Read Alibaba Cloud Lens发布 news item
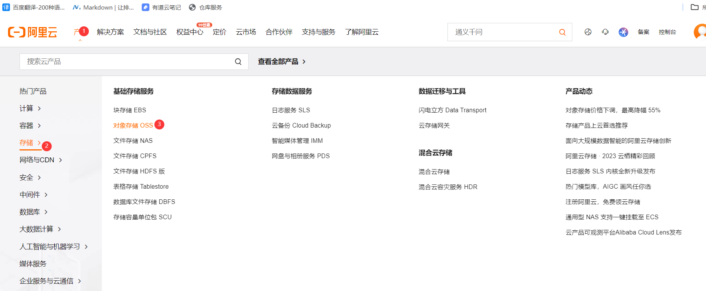706x291 pixels. coord(624,232)
